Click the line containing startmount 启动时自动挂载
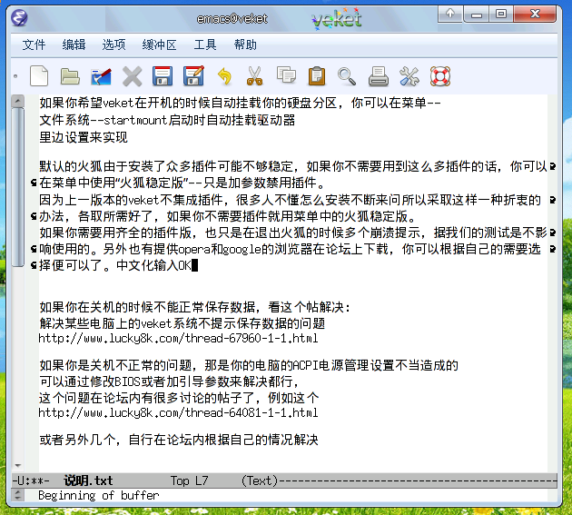This screenshot has width=572, height=515. tap(167, 120)
